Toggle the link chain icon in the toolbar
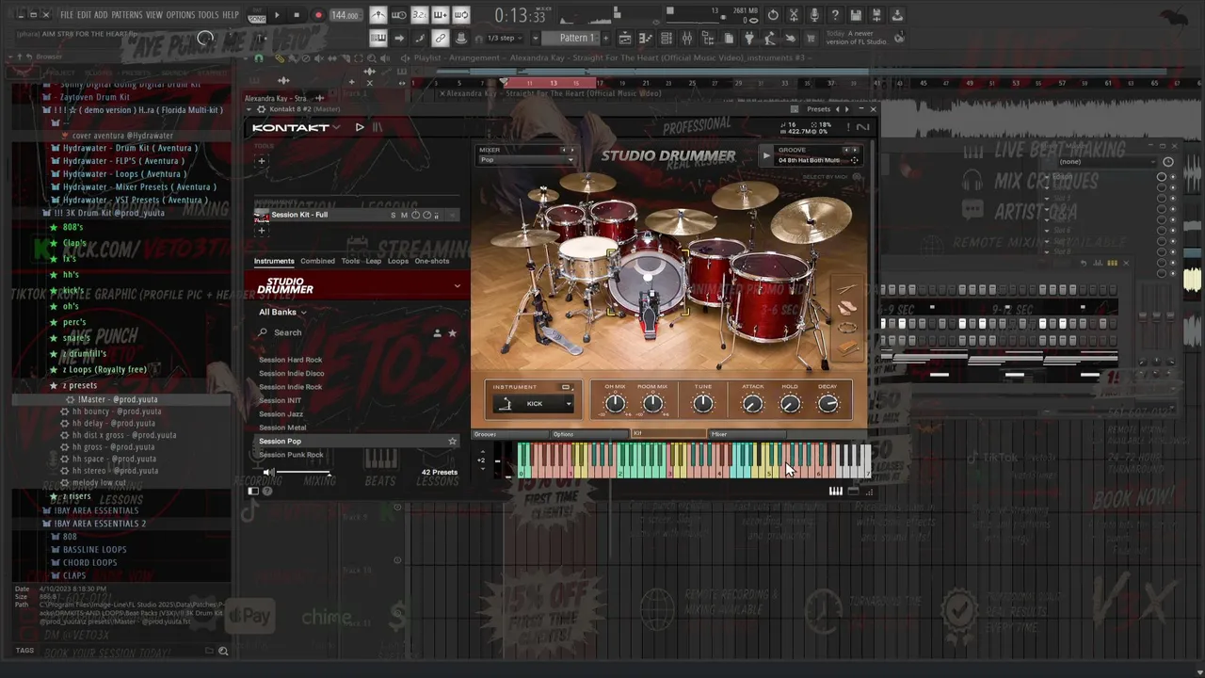 pos(440,38)
